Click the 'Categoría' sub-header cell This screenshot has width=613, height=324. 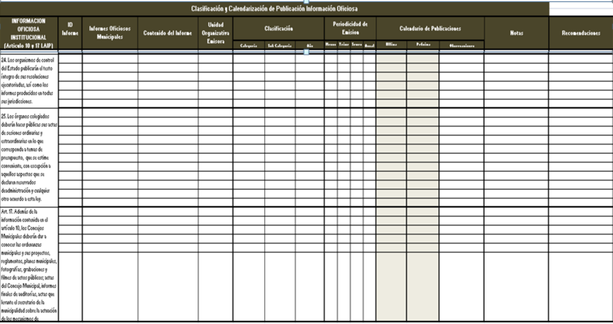click(248, 45)
